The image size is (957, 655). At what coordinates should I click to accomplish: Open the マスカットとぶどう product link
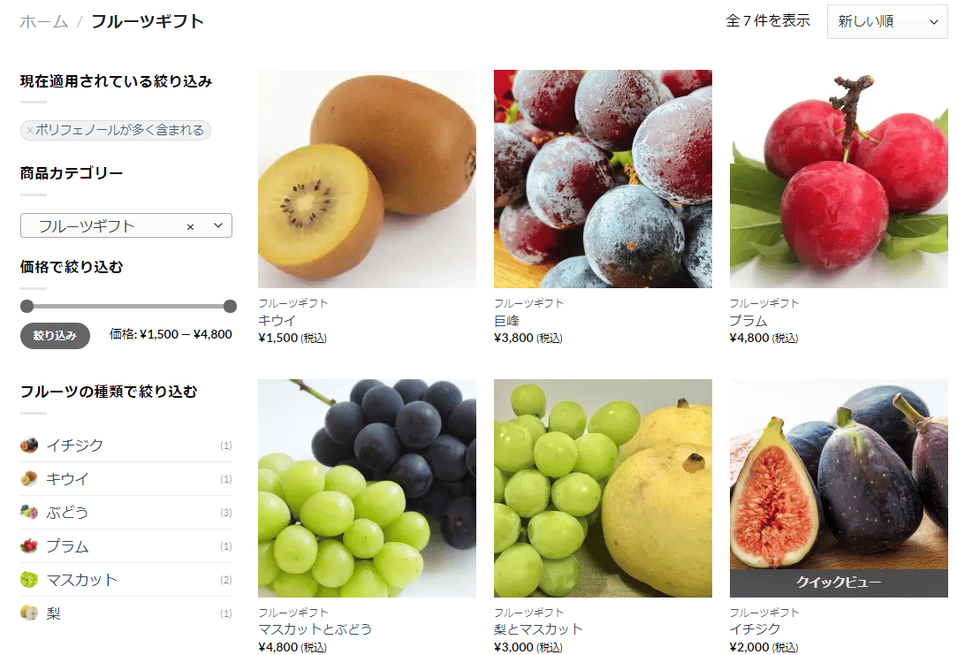315,628
